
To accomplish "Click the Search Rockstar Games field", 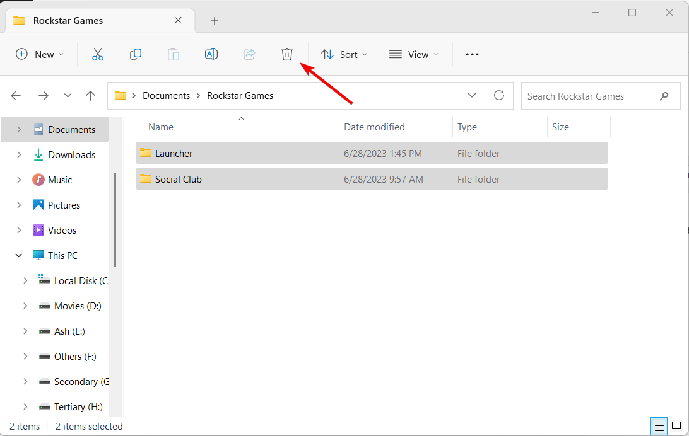I will 601,96.
